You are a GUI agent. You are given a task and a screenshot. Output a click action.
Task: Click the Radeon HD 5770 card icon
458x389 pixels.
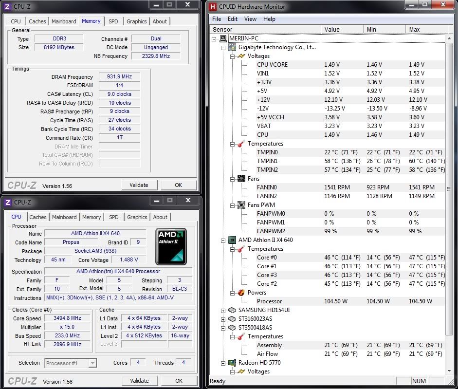coord(232,363)
